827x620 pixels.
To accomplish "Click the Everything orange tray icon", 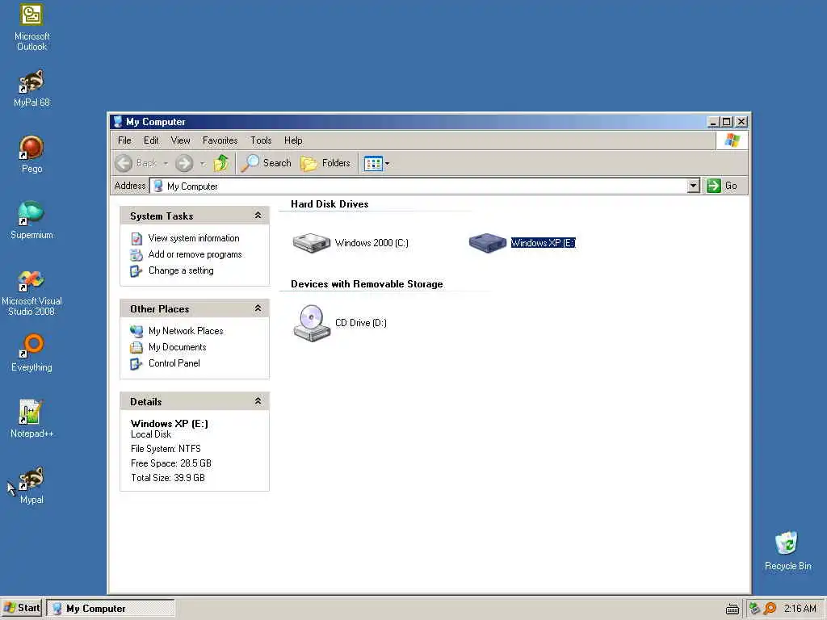I will [770, 609].
